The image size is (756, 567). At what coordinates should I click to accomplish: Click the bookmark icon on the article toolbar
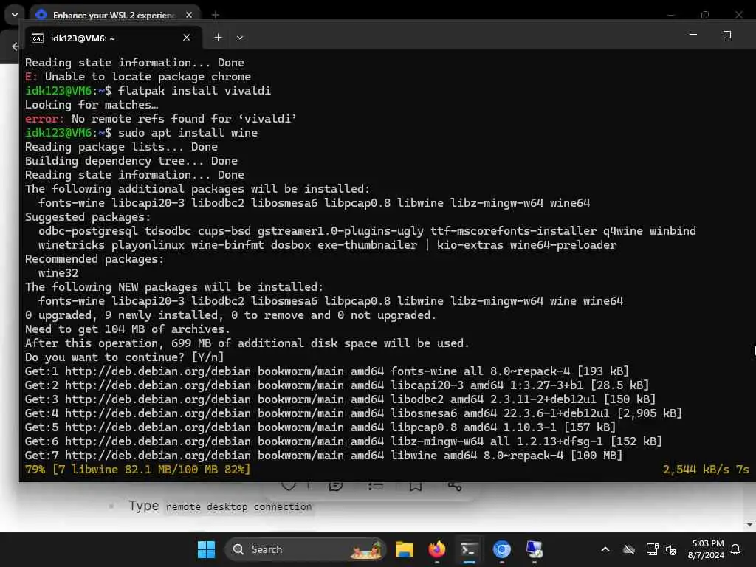416,486
